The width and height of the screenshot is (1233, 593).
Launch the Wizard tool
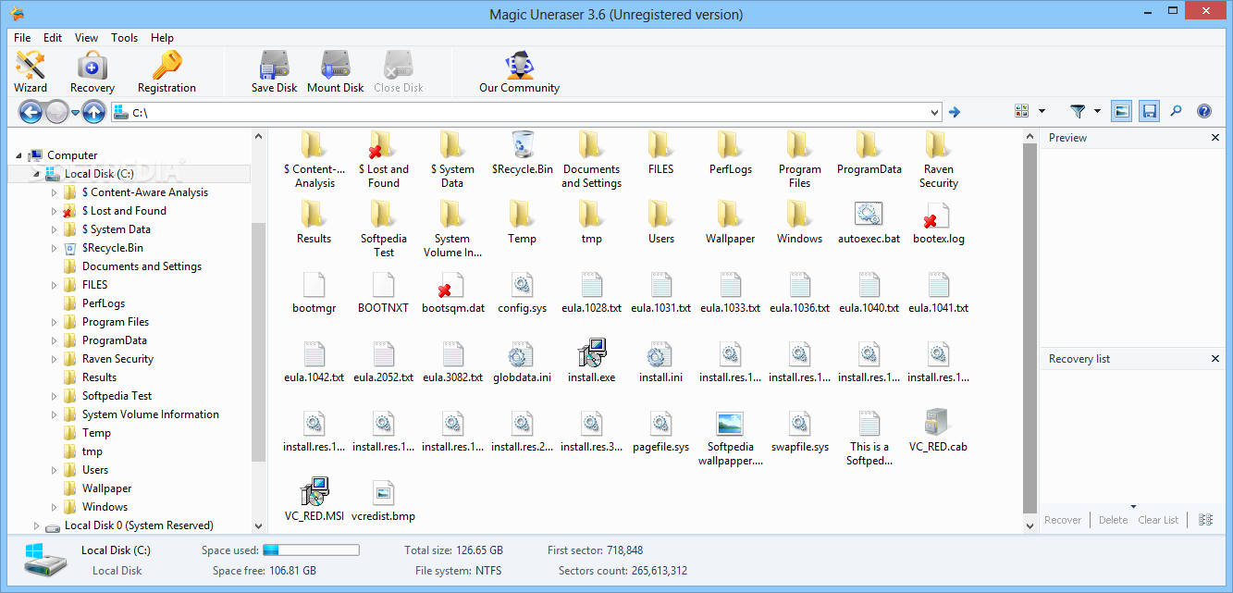(31, 72)
